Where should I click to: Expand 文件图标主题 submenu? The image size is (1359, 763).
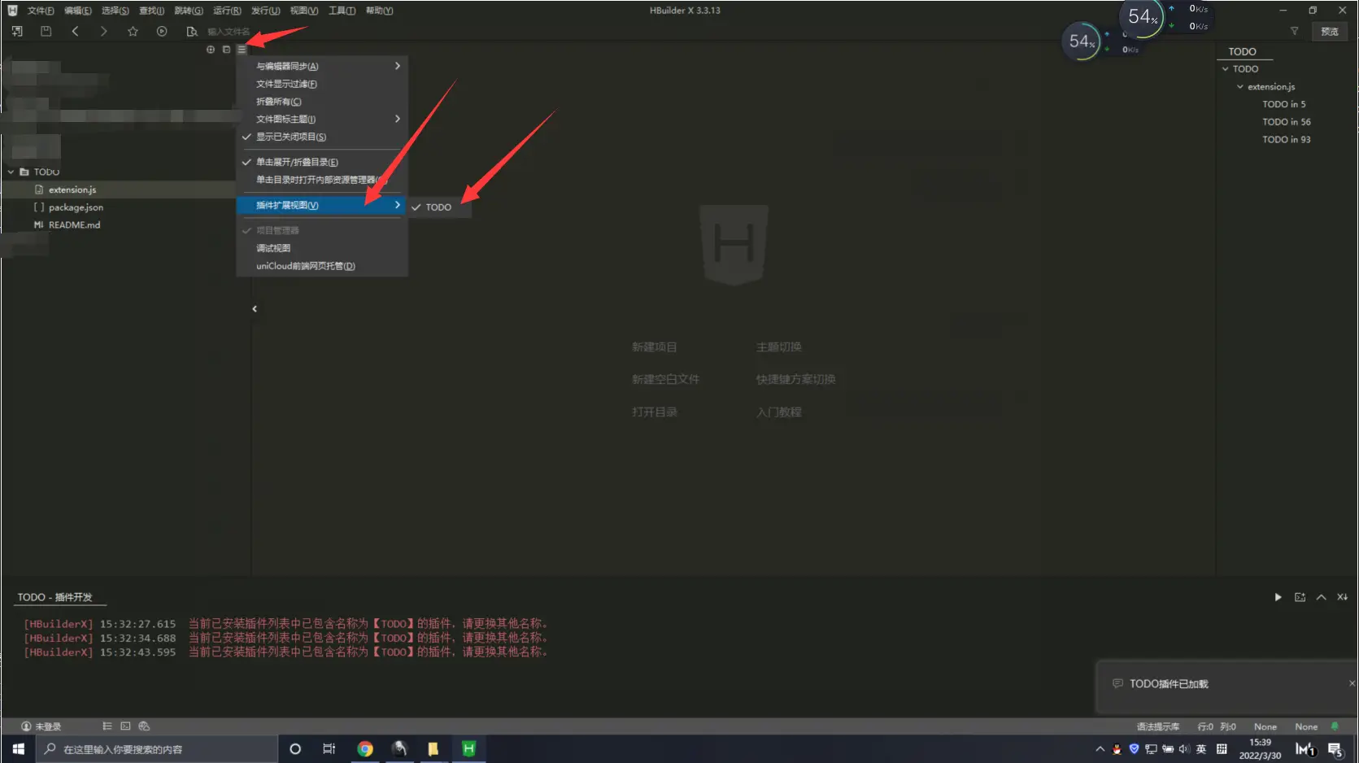pos(322,119)
